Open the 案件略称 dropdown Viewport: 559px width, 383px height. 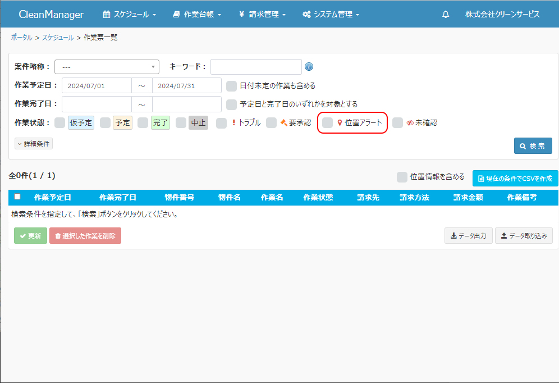(x=107, y=67)
